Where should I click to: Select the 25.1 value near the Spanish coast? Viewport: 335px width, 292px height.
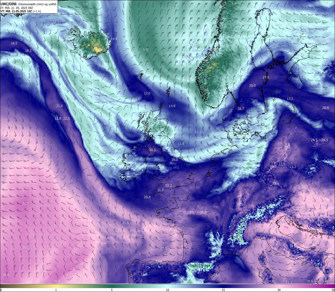(217, 275)
